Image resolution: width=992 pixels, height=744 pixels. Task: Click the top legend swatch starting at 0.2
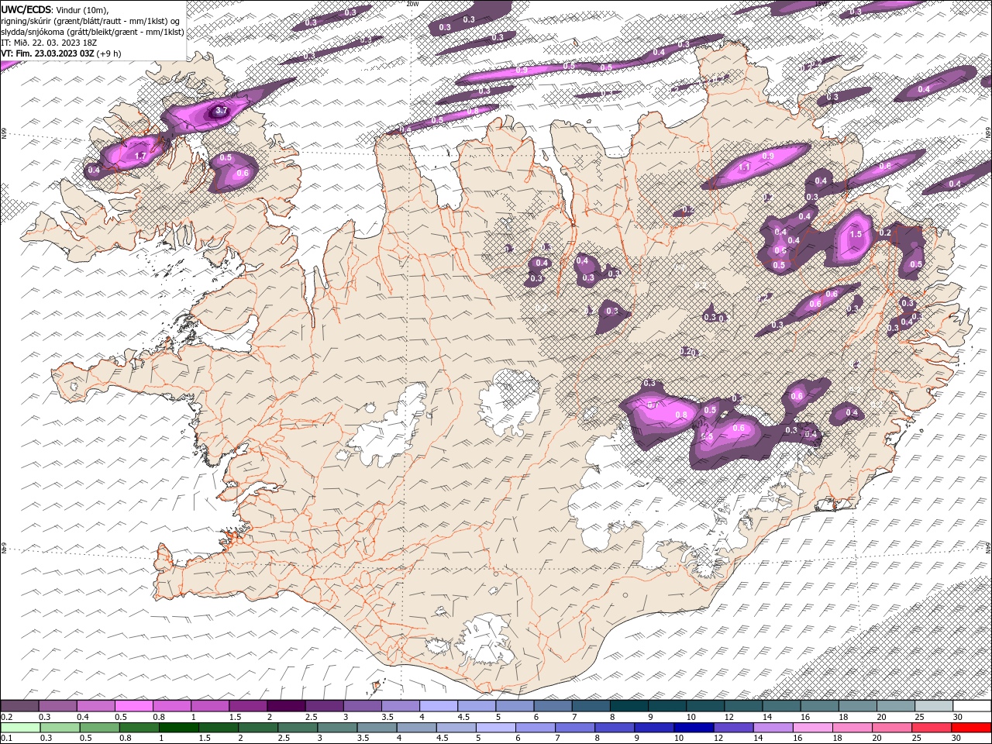coord(19,706)
